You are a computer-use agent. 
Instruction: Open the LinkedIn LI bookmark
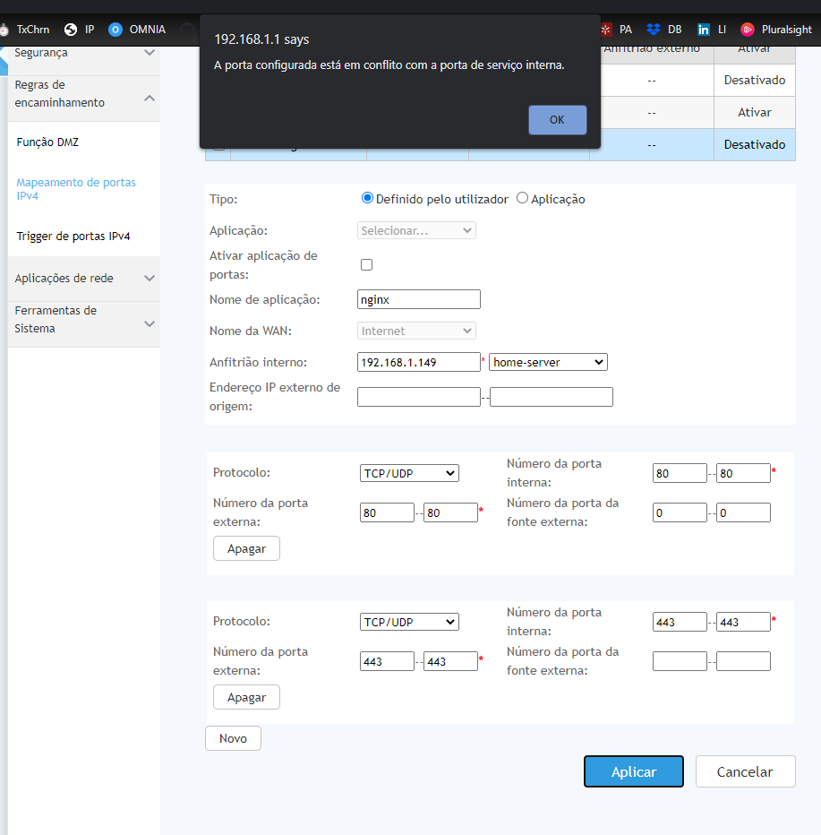click(712, 29)
